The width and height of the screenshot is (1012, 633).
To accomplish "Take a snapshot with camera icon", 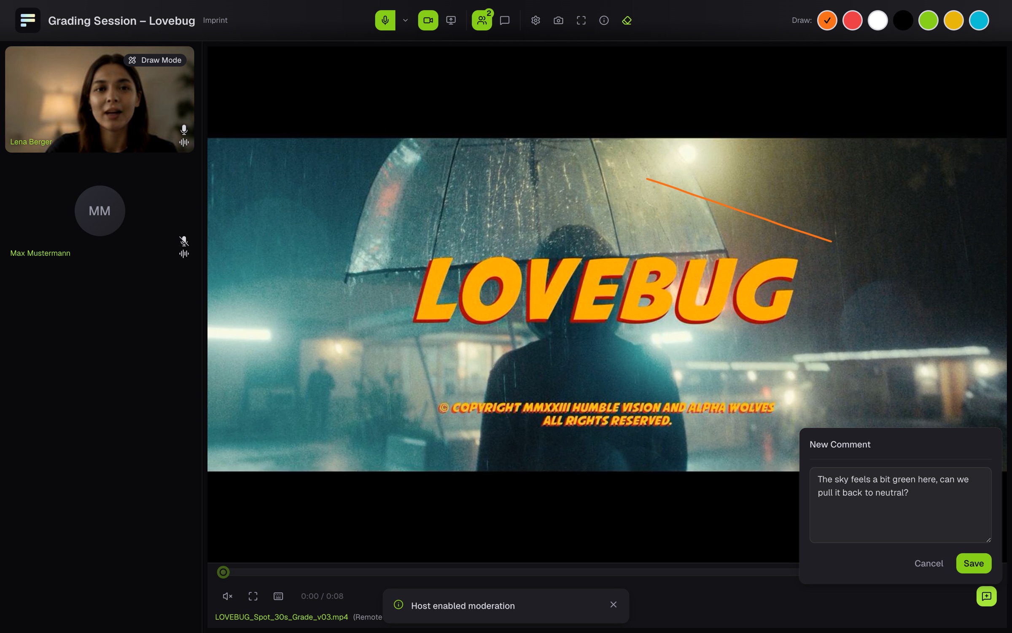I will (x=558, y=20).
